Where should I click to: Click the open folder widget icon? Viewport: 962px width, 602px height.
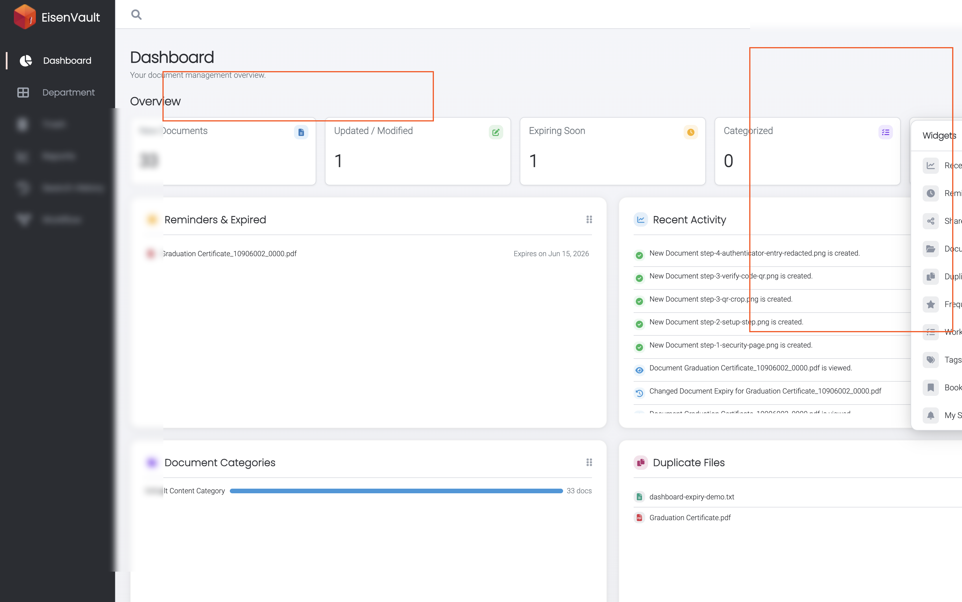click(x=930, y=249)
